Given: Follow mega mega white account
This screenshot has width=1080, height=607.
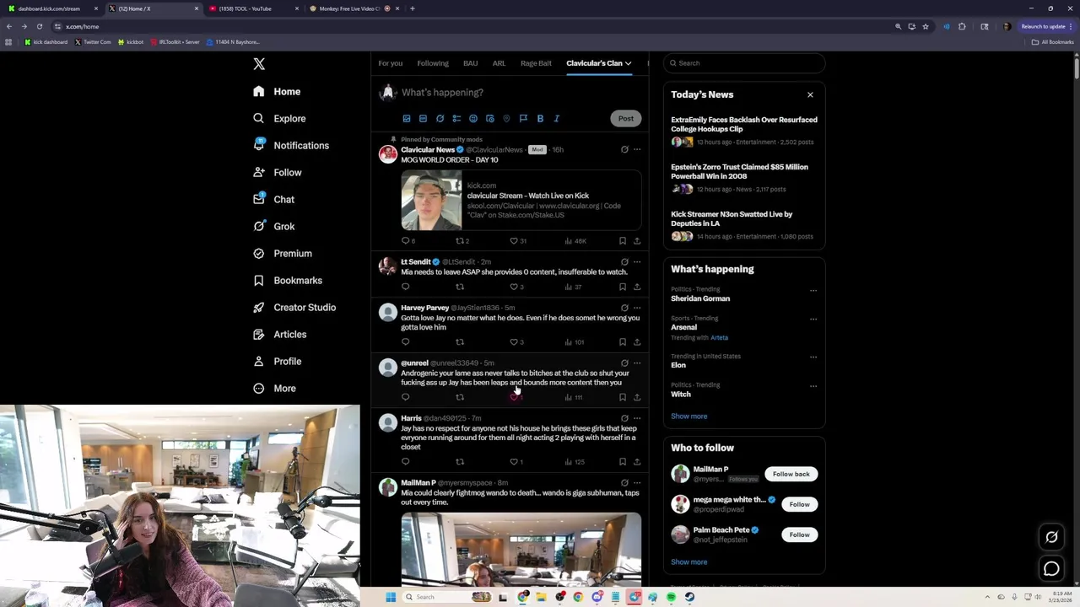Looking at the screenshot, I should [799, 504].
